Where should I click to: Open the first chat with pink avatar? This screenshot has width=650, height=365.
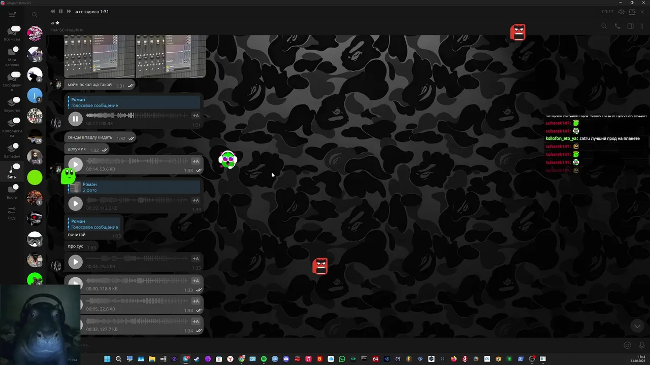(x=35, y=33)
